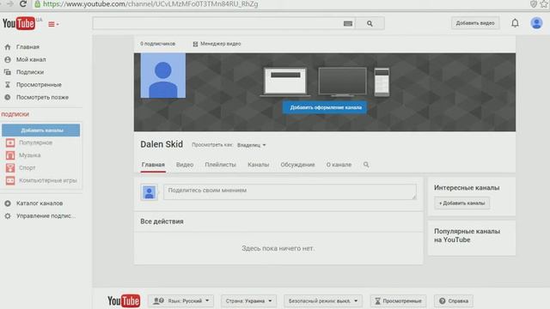
Task: Click the Dalen Skid channel name
Action: [x=162, y=144]
